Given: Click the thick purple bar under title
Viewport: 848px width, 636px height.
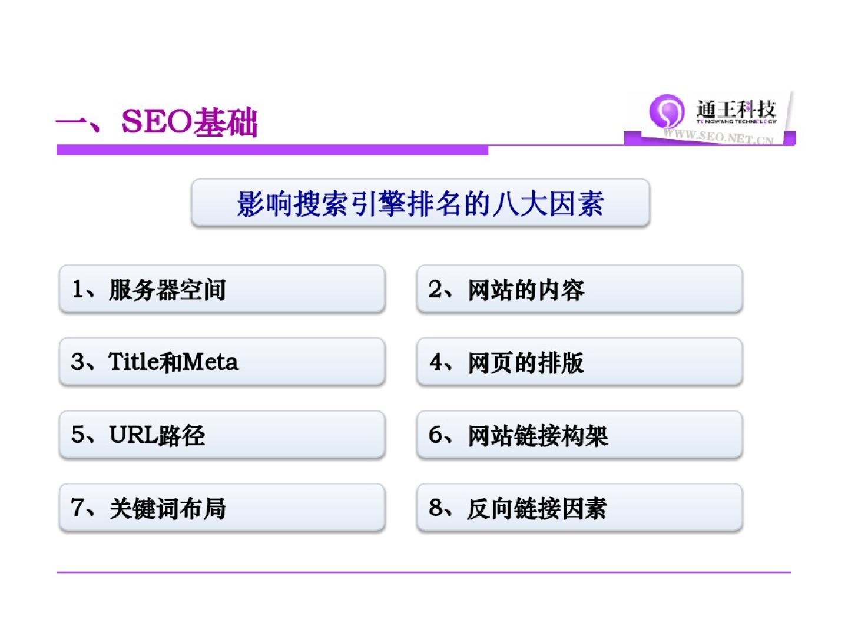Looking at the screenshot, I should coord(272,151).
